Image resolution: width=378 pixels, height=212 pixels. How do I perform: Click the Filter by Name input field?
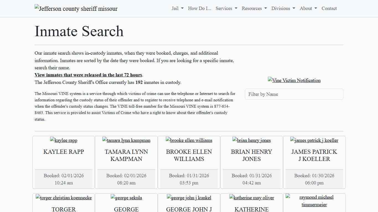(x=294, y=94)
